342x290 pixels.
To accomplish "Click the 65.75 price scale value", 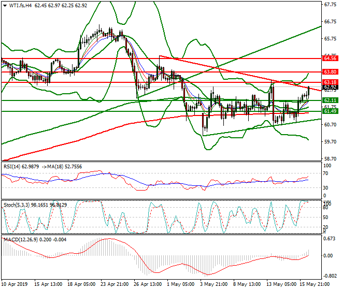I will coord(330,39).
